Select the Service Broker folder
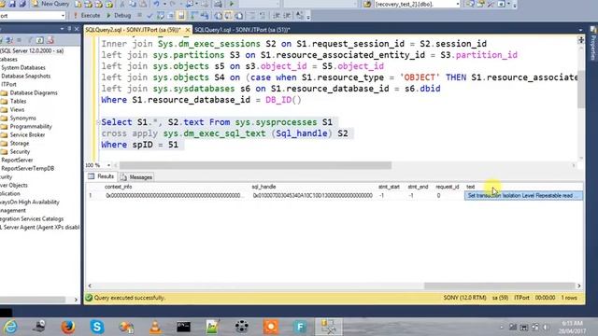Image resolution: width=598 pixels, height=336 pixels. tap(27, 134)
